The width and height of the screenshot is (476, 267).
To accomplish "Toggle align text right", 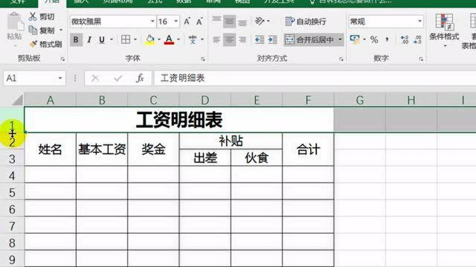I will (242, 39).
